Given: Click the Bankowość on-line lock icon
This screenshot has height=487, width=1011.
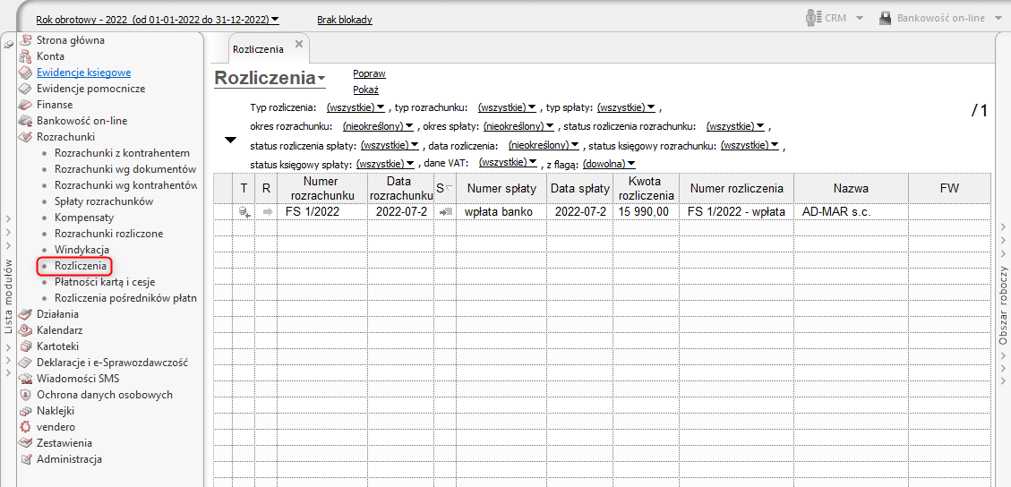Looking at the screenshot, I should 886,18.
